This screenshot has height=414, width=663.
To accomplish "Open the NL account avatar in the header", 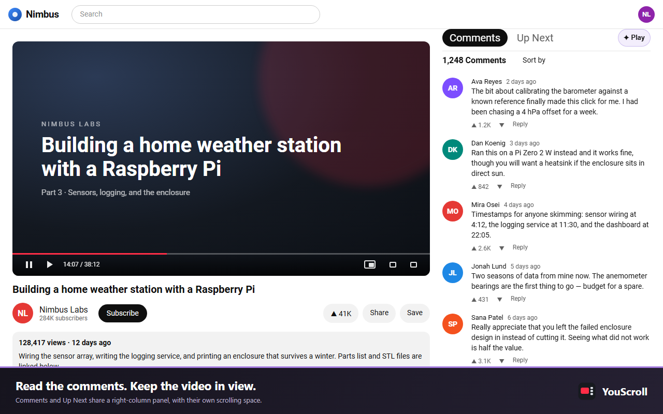I will 646,14.
